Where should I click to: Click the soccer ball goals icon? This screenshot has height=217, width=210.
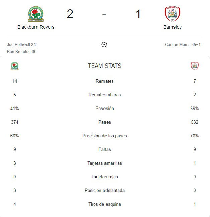[x=104, y=45]
